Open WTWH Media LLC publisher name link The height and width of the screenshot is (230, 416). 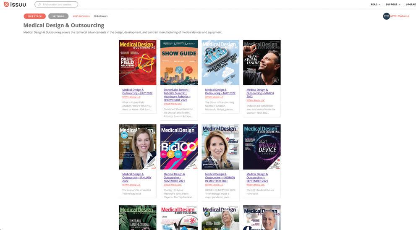point(400,16)
